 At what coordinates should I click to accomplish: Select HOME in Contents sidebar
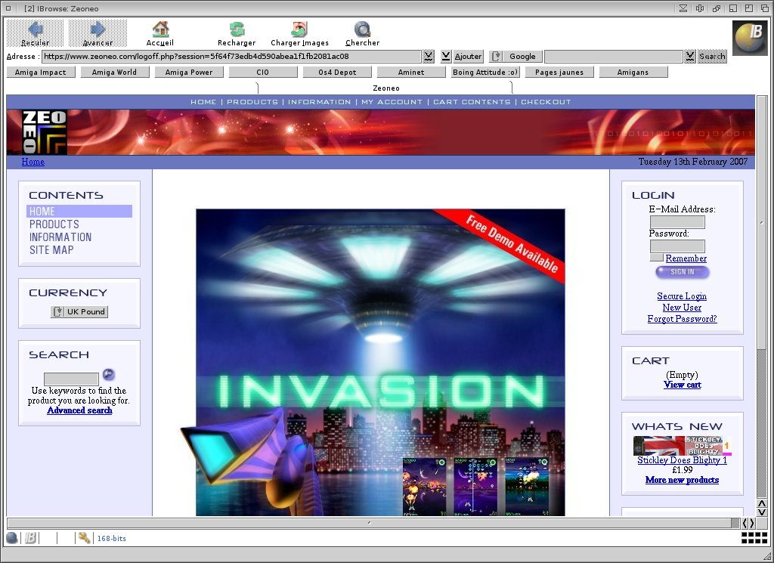[x=79, y=211]
